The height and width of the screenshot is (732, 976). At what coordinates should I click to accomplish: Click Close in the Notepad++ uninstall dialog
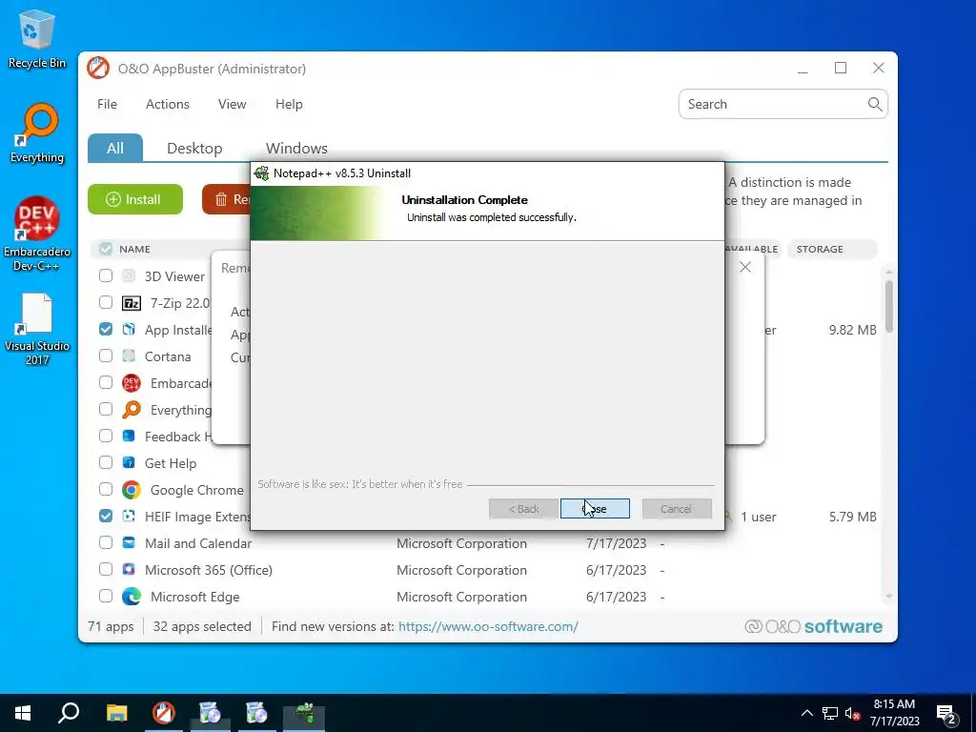[x=595, y=509]
